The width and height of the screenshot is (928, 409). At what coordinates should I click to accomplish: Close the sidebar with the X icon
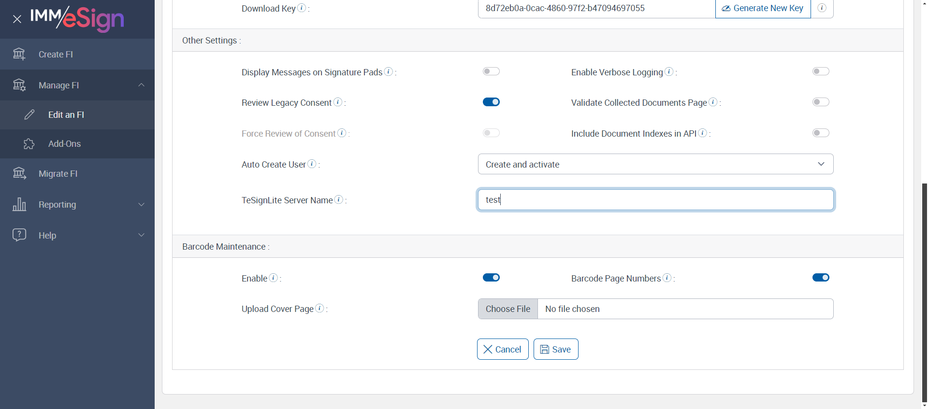17,19
